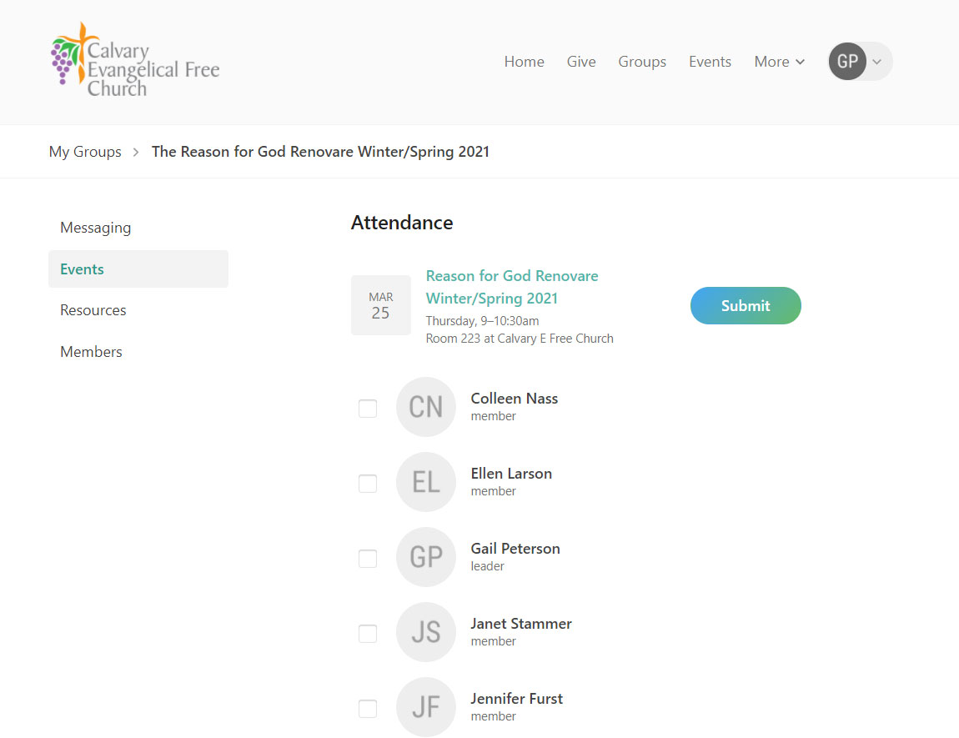The height and width of the screenshot is (738, 959).
Task: Check attendance box for Colleen Nass
Action: [x=368, y=409]
